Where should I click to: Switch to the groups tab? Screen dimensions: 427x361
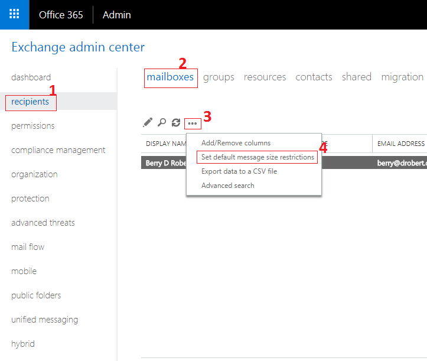point(219,77)
